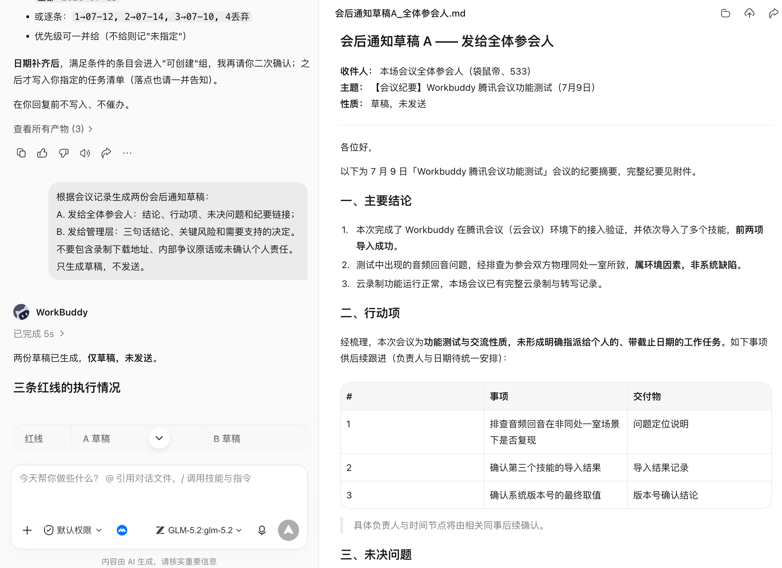
Task: Click blockquote 具体负责人与时间节点 note
Action: (449, 525)
